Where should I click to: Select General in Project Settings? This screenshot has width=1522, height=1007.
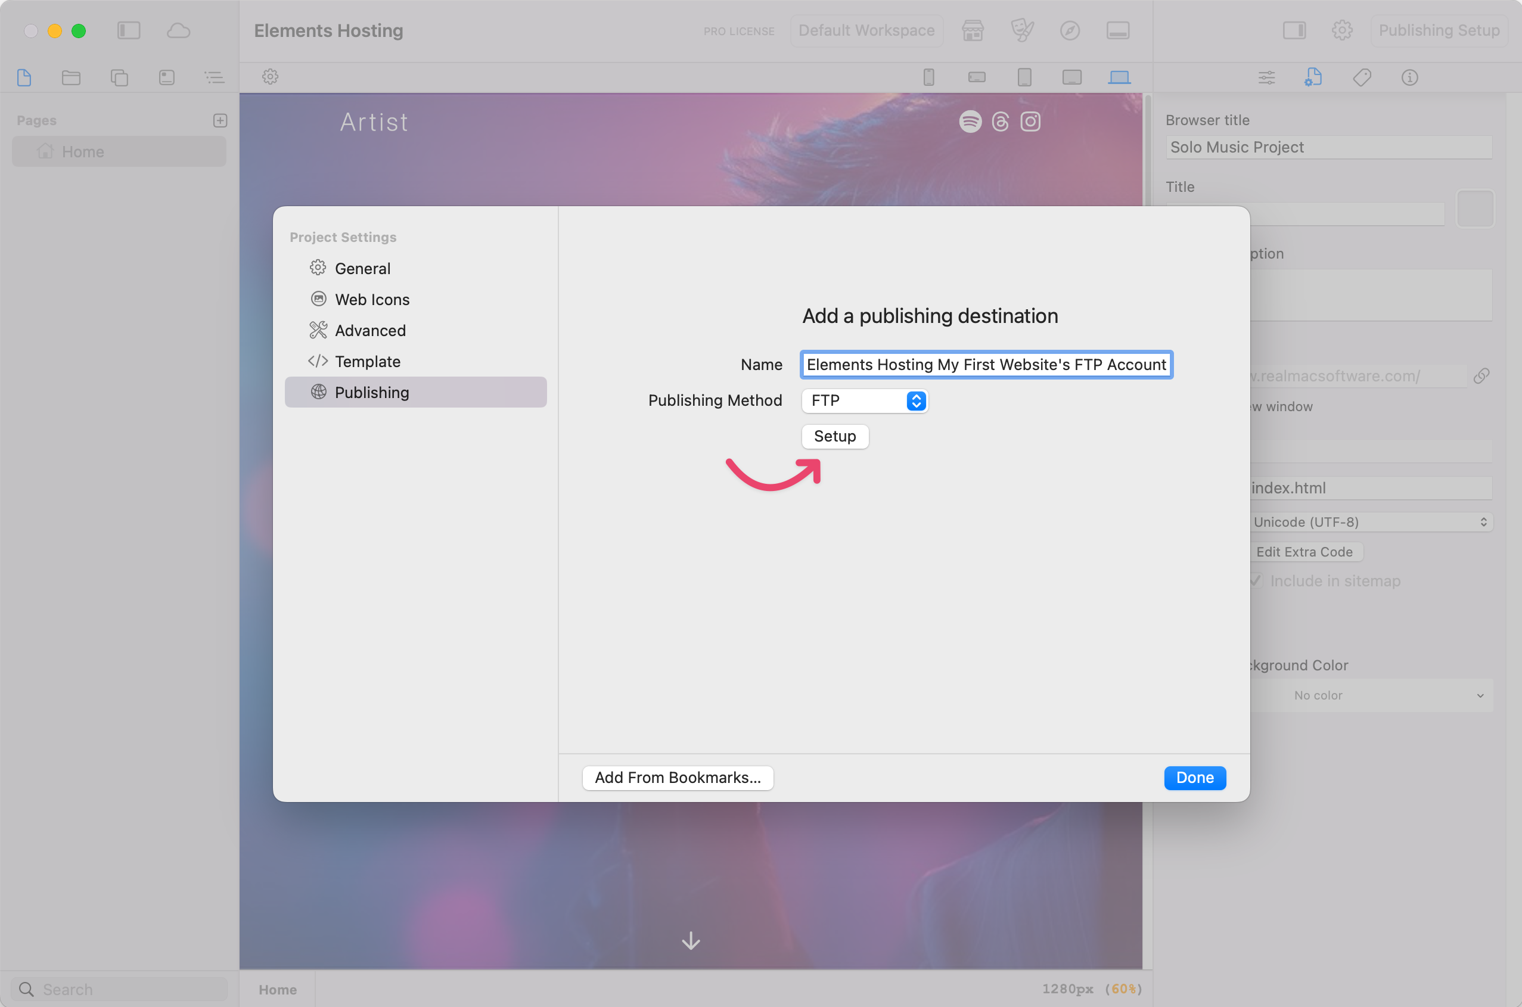tap(362, 269)
